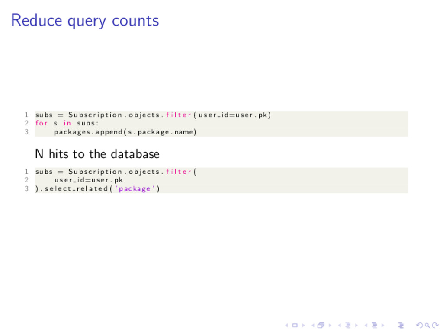Click the stacked frames navigation icon
The image size is (443, 332).
point(321,326)
